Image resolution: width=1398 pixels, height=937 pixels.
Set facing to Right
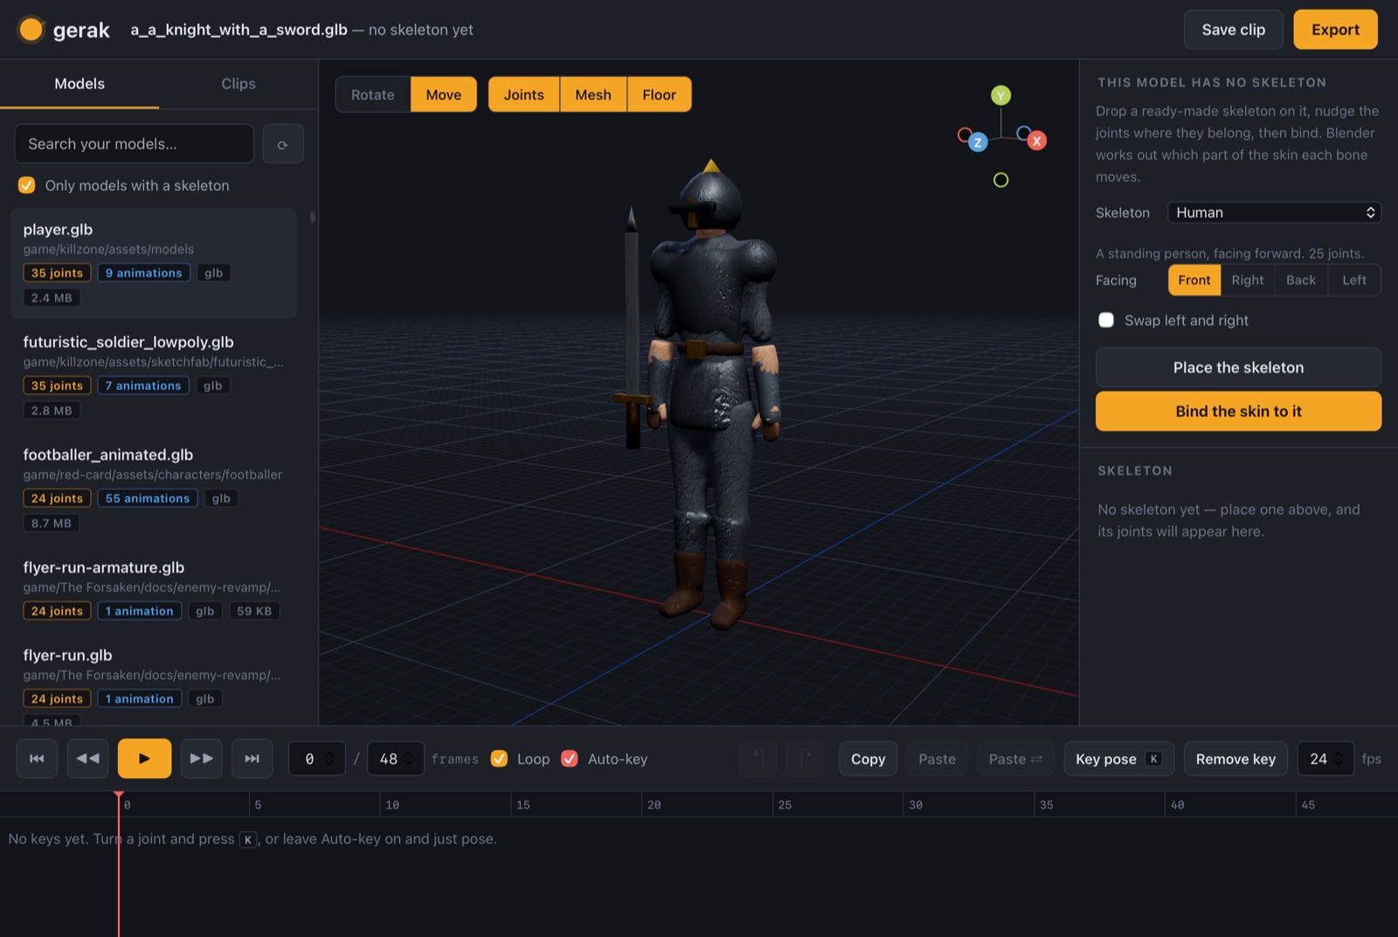(x=1247, y=280)
